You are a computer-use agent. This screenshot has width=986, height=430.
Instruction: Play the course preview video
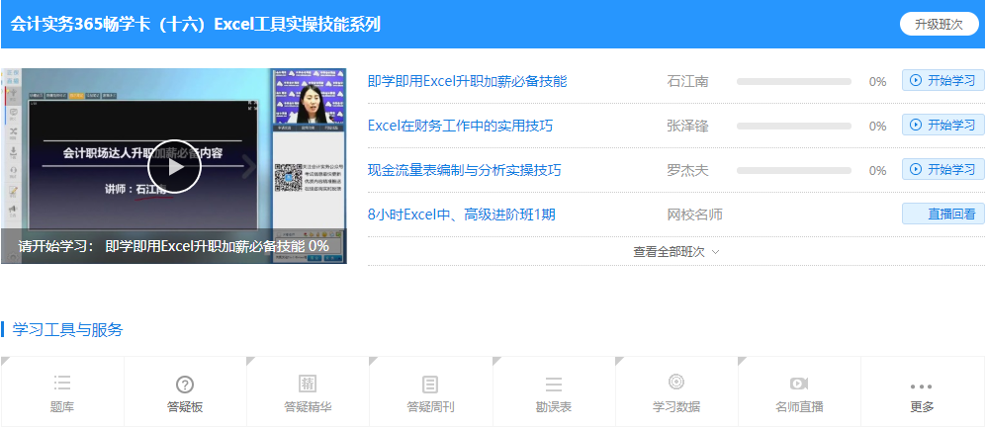coord(174,167)
